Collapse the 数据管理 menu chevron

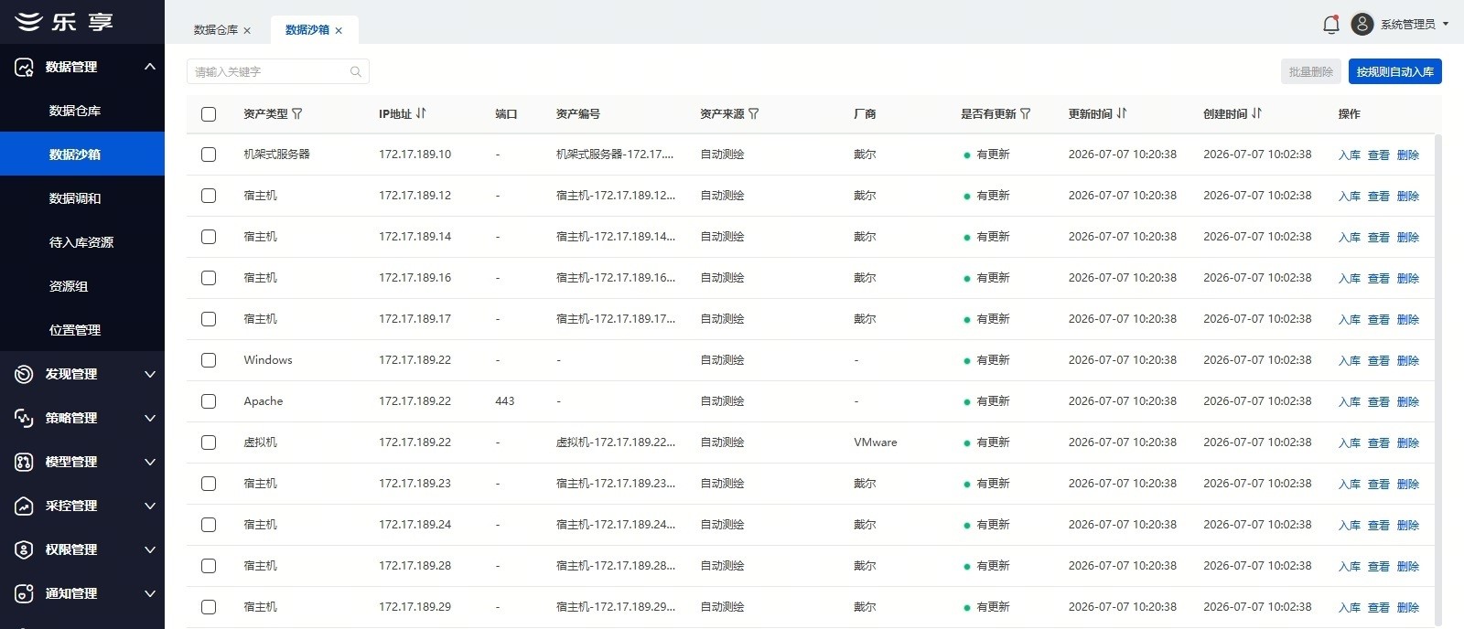coord(150,67)
